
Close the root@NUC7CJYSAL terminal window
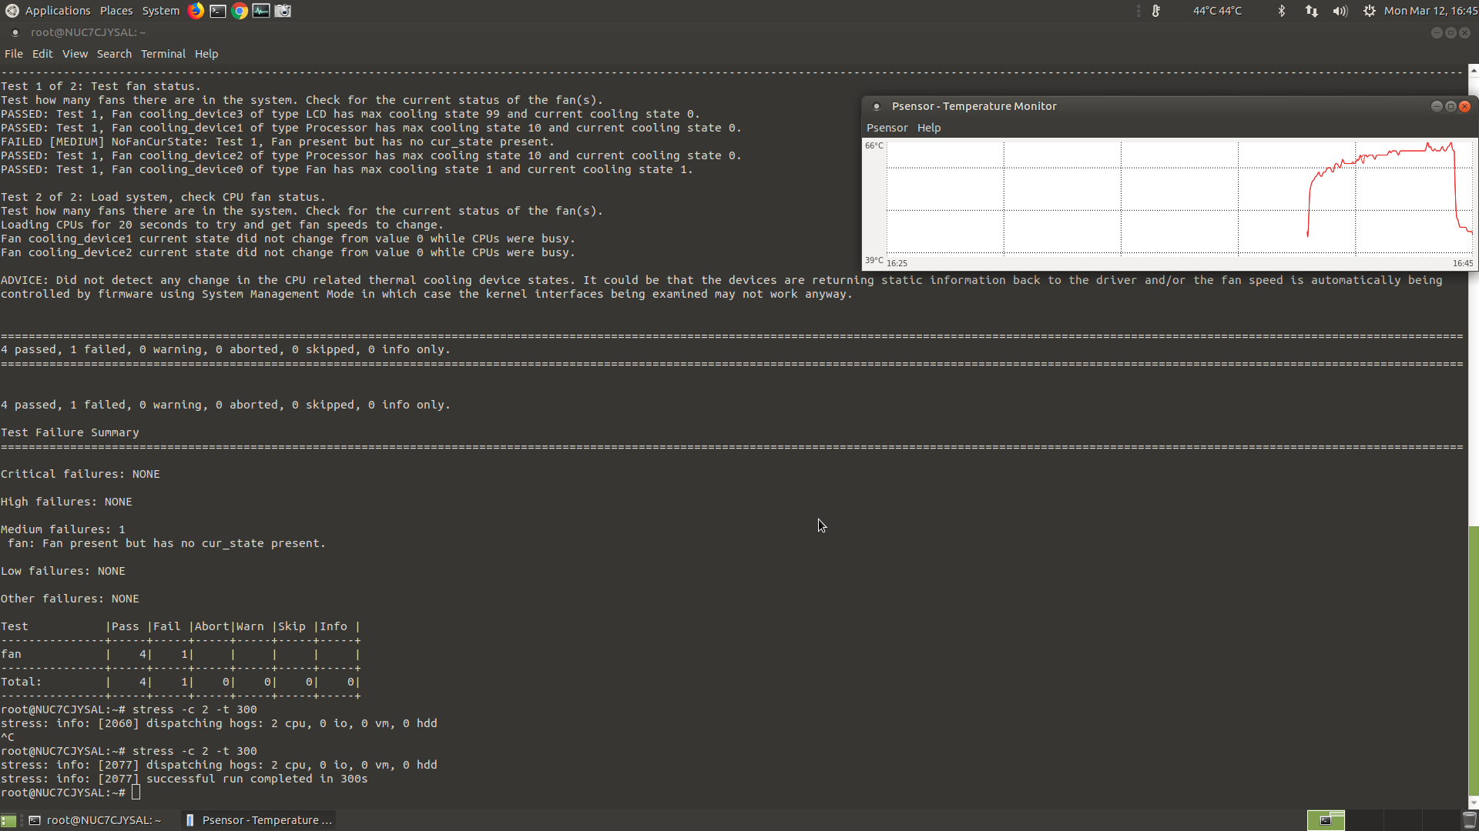click(x=1465, y=32)
